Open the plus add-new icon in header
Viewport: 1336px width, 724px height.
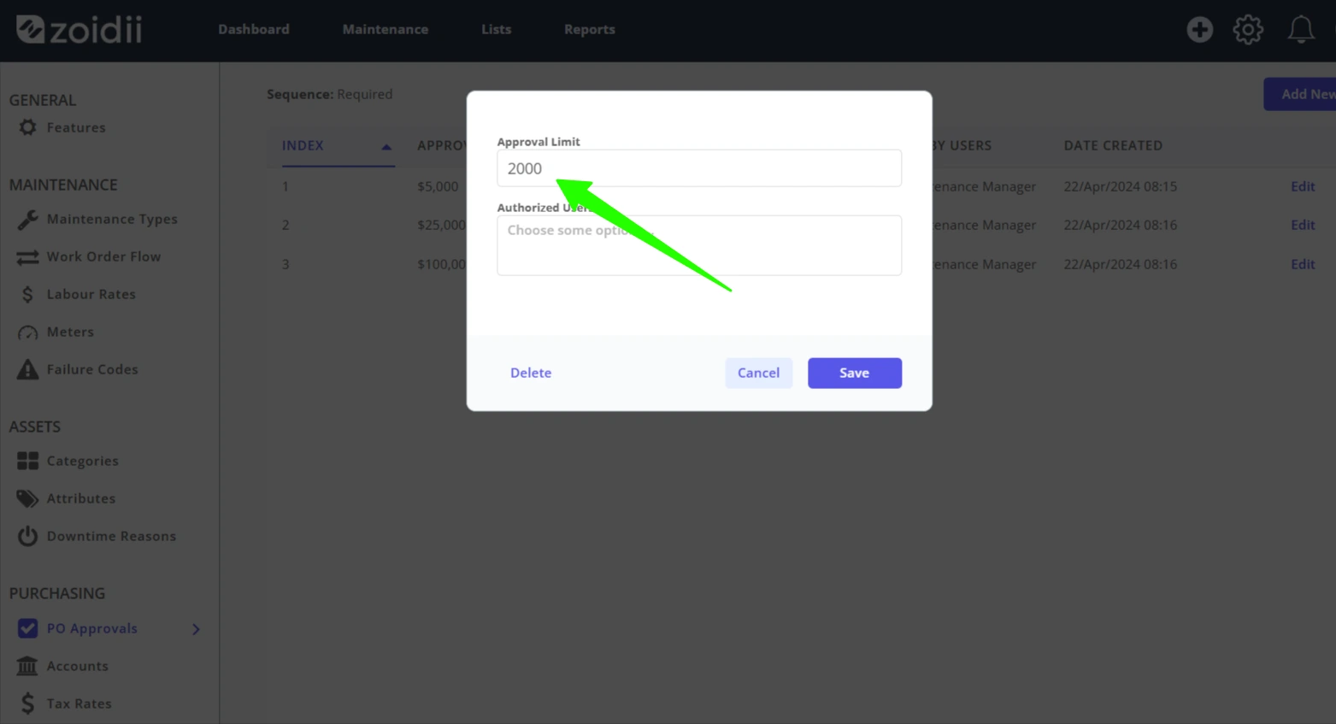point(1199,29)
